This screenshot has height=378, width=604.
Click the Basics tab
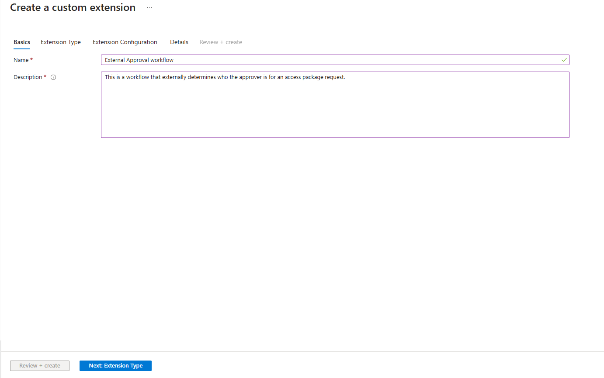pos(21,42)
